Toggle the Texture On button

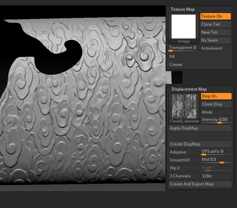[216, 16]
